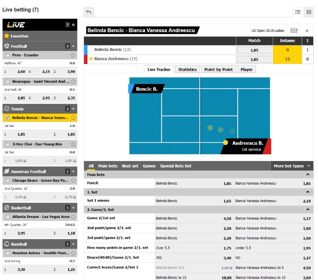
Task: Collapse the Baseball section
Action: 74,244
